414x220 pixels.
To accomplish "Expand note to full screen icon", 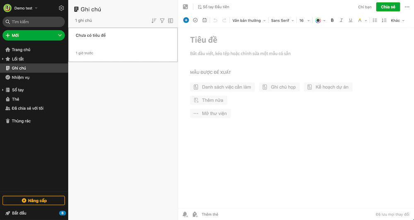I will pyautogui.click(x=185, y=7).
